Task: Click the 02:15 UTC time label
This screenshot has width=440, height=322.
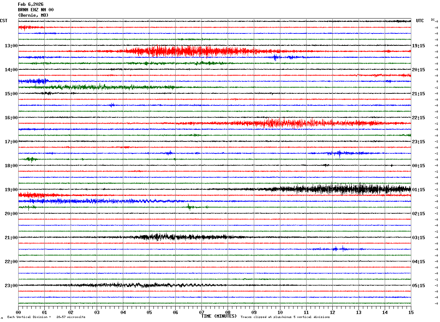Action: point(419,214)
